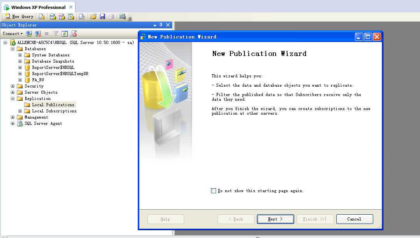Select Local Publications folder

click(53, 105)
